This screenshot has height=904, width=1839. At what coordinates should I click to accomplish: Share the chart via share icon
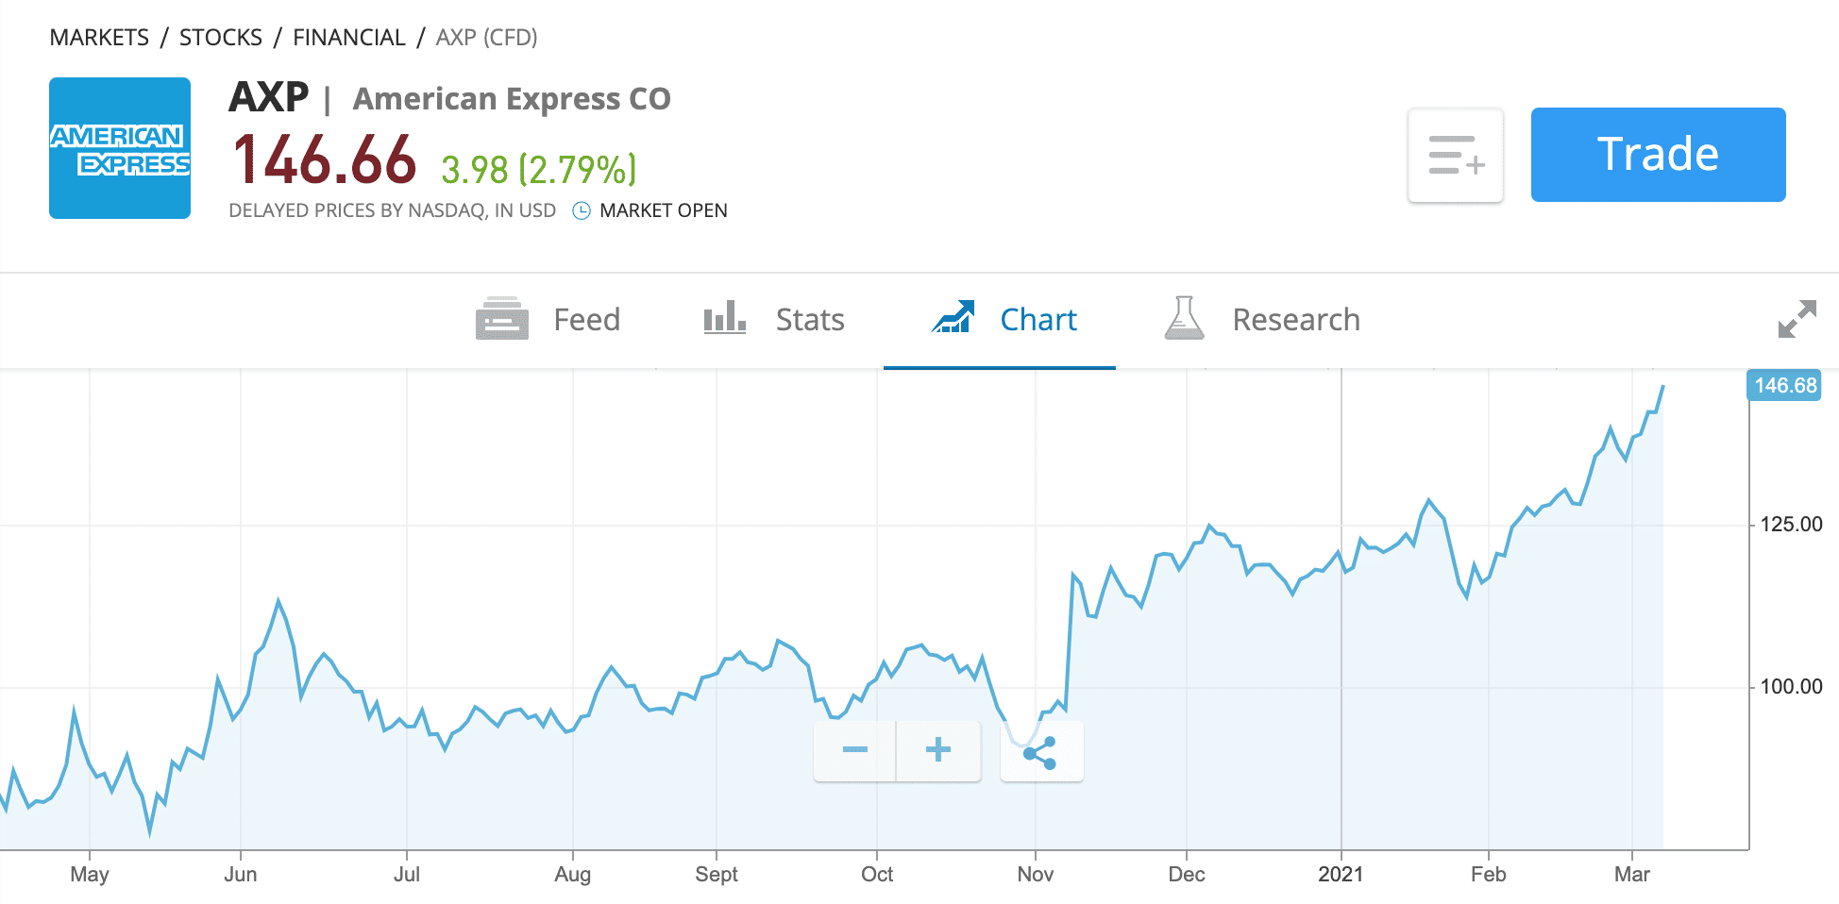pyautogui.click(x=1041, y=752)
